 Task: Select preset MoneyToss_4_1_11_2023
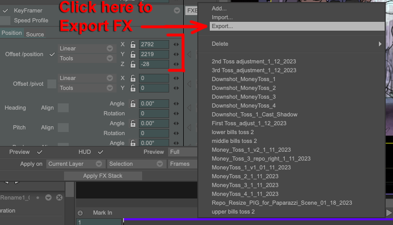[x=245, y=194]
